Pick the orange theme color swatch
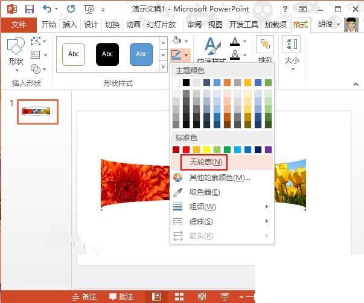Screen dimensions: 364x303 point(227,82)
